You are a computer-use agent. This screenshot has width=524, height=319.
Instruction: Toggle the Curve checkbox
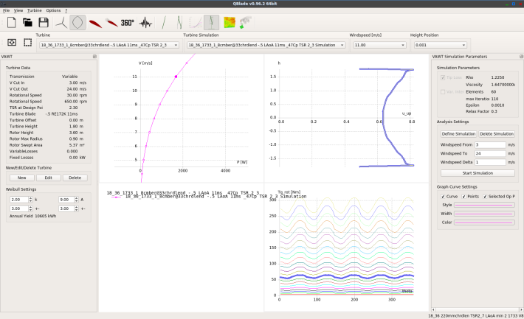443,197
